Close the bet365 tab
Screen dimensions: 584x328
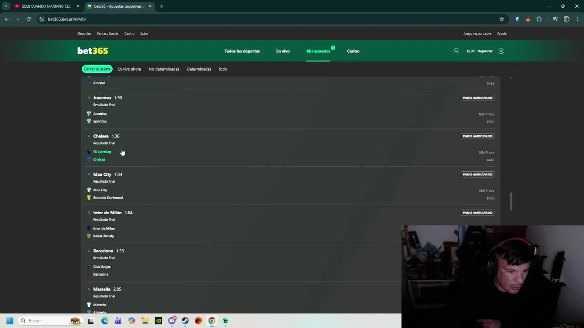tap(150, 6)
